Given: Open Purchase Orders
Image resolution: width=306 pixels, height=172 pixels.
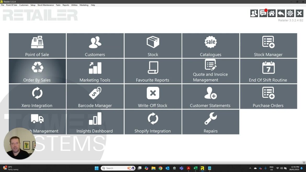Looking at the screenshot, I should [268, 96].
